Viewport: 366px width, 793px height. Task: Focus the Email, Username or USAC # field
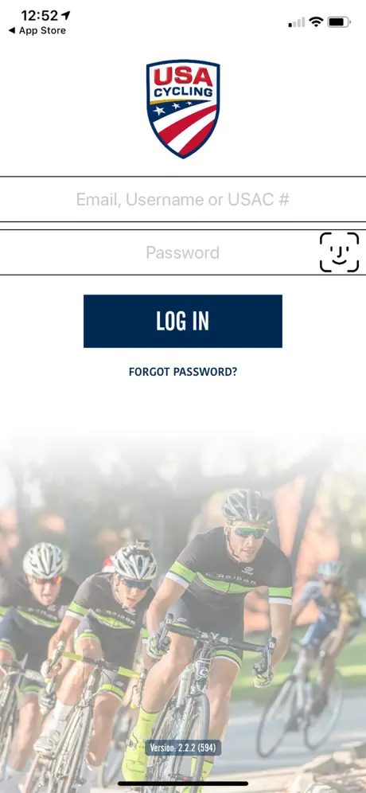(183, 199)
